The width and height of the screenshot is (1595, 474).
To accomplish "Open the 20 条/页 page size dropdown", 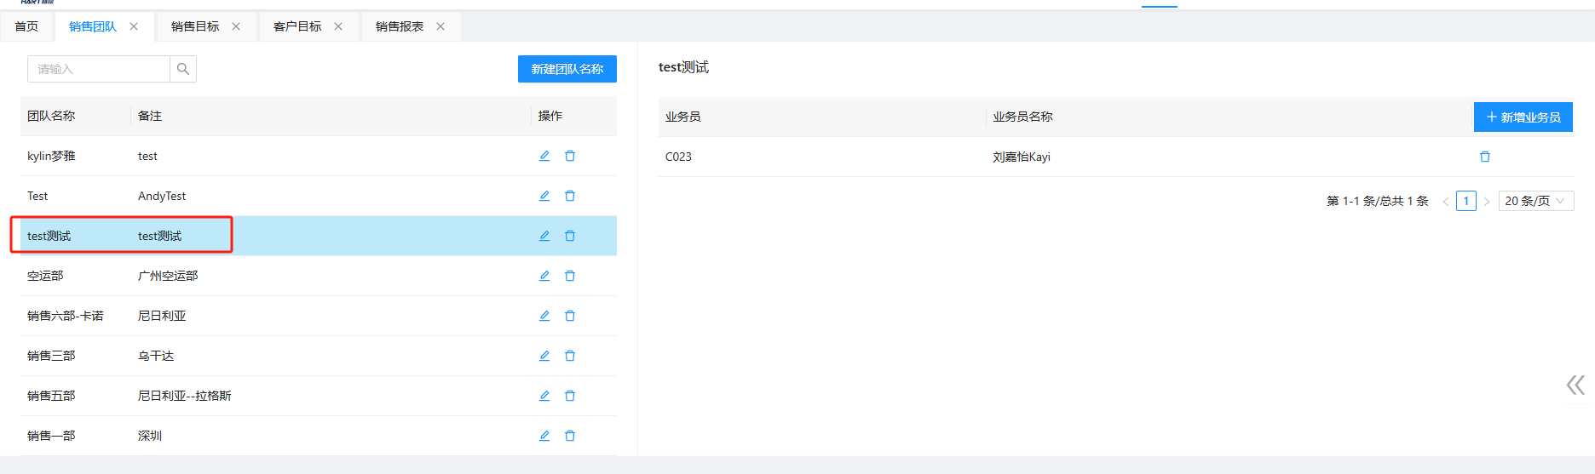I will (1535, 201).
